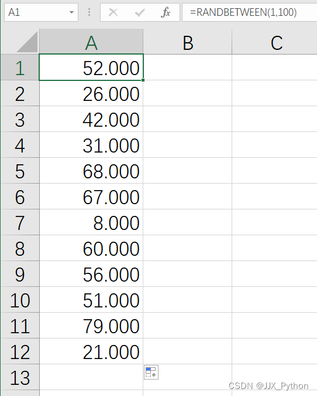Viewport: 317px width, 396px height.
Task: Select cell containing 51.000
Action: 91,299
